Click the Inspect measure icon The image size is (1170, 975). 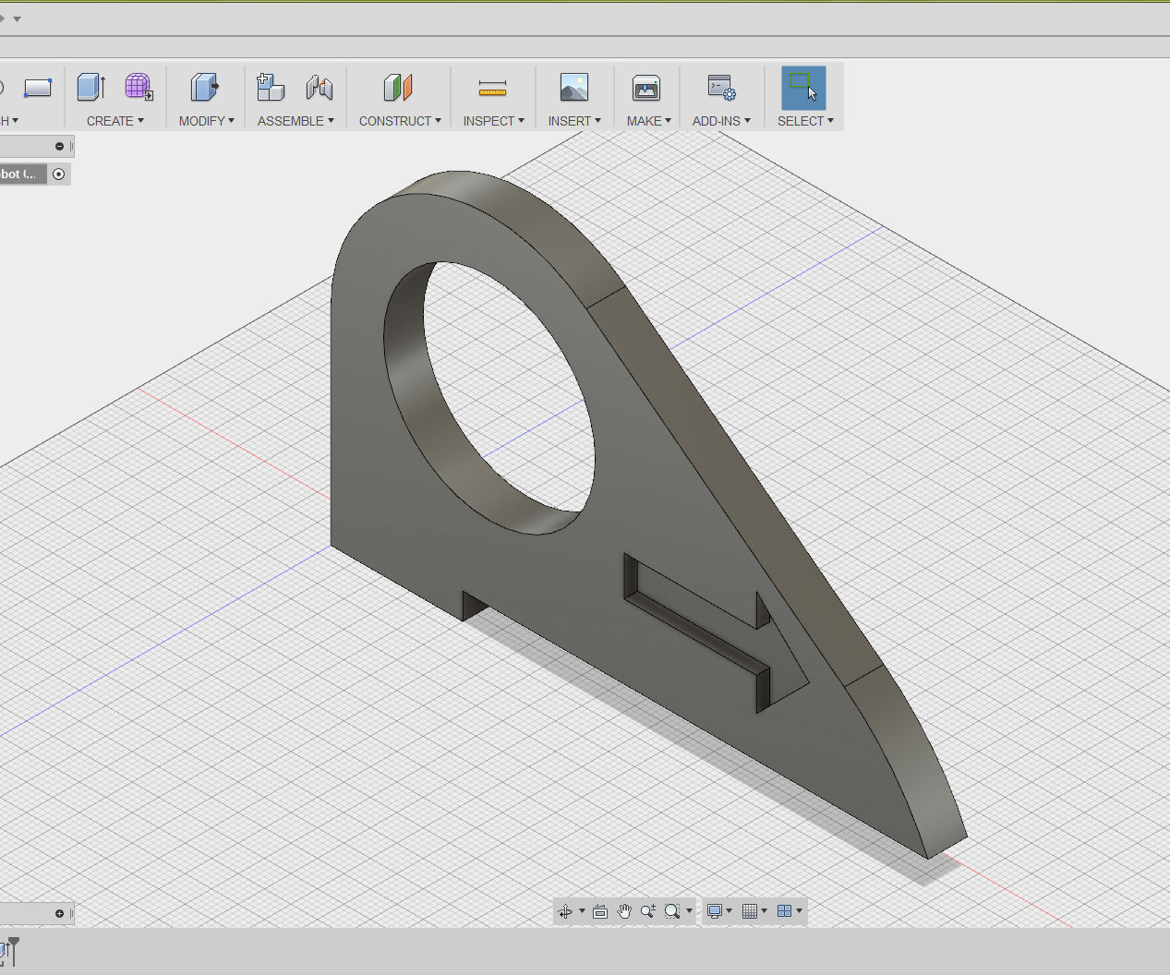492,88
